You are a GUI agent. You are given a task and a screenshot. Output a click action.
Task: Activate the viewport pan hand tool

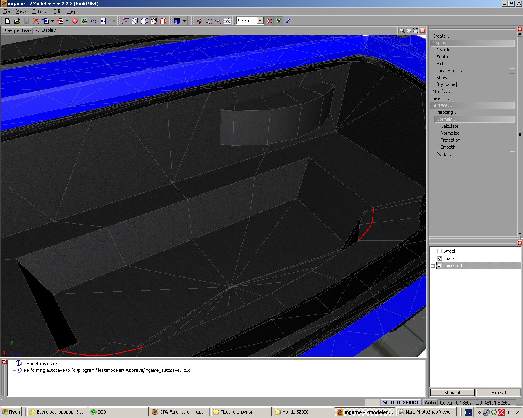[x=408, y=31]
